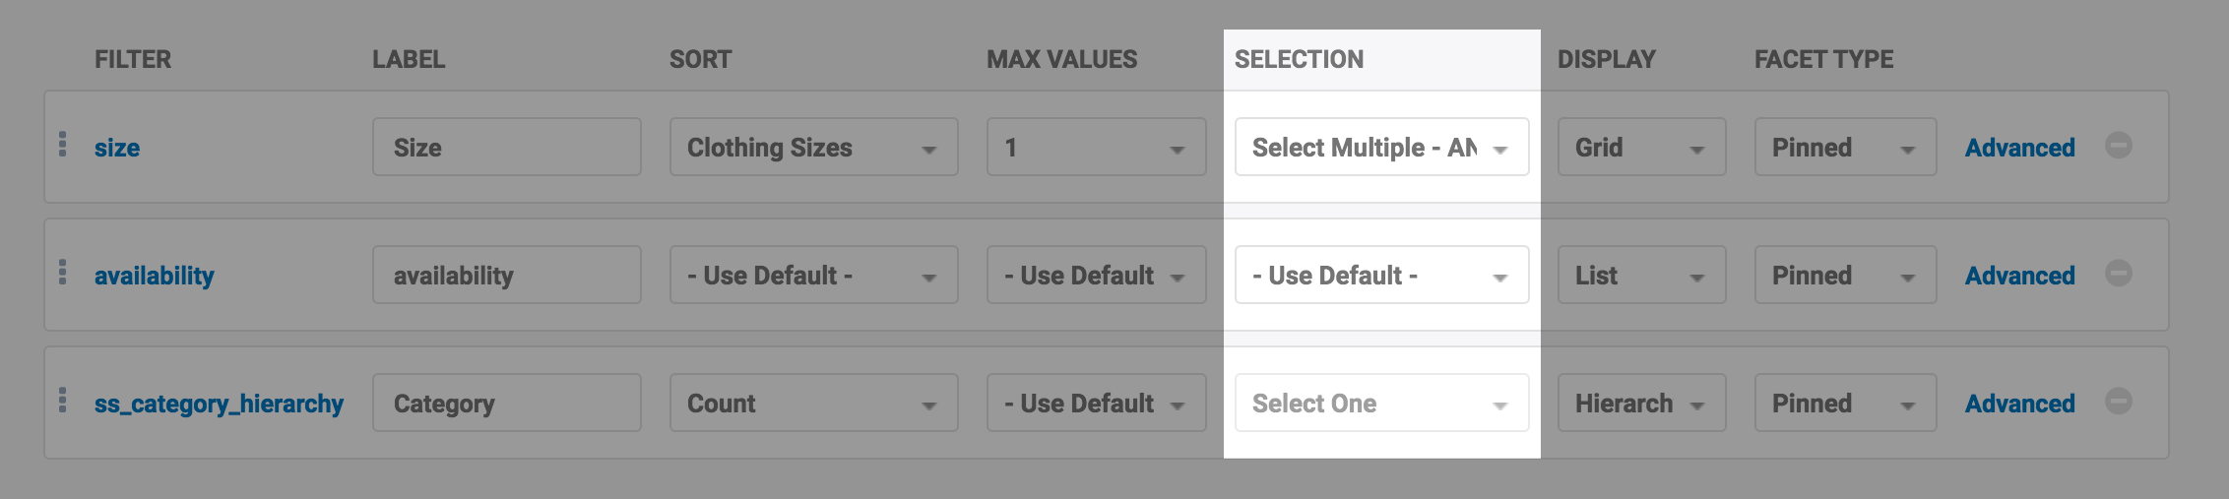2229x499 pixels.
Task: Click the drag handle for size row
Action: [x=63, y=145]
